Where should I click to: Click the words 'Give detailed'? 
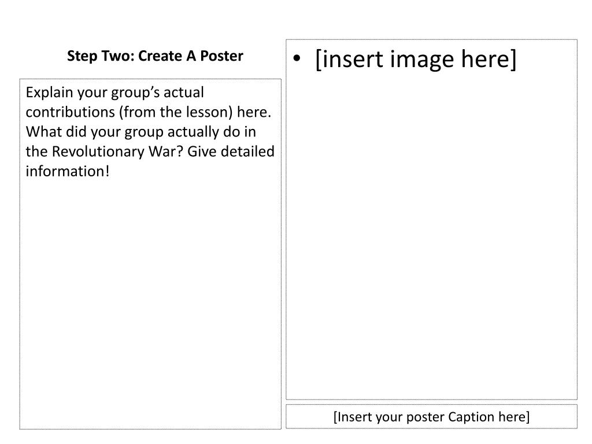coord(231,151)
